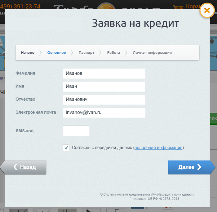Switch to the Работа step
Image resolution: width=217 pixels, height=212 pixels.
[113, 53]
